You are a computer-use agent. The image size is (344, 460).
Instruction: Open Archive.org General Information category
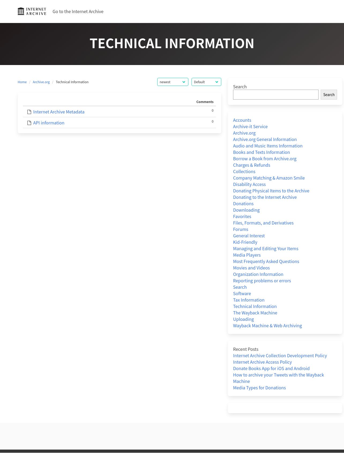pos(265,139)
